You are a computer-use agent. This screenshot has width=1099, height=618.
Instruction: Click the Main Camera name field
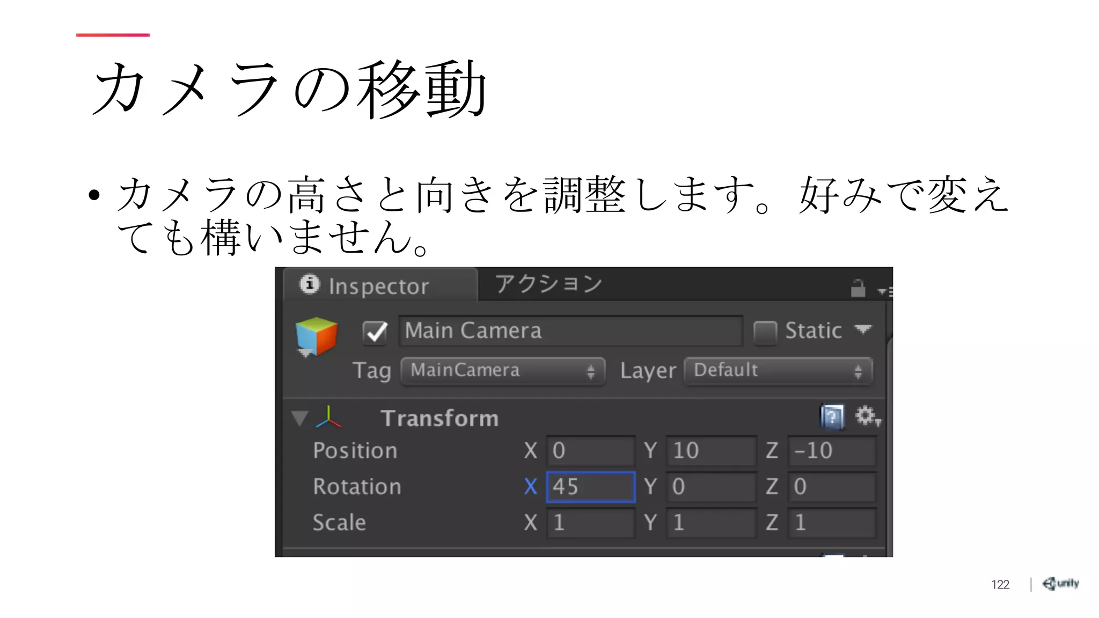coord(570,331)
